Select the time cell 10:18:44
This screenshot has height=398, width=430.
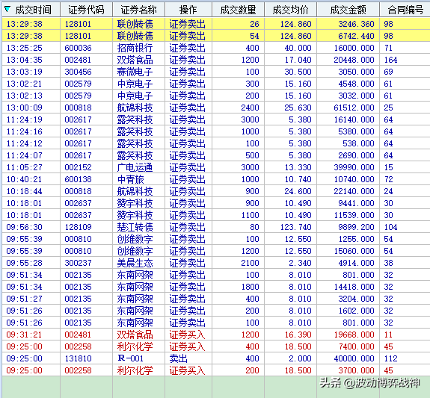coord(25,191)
